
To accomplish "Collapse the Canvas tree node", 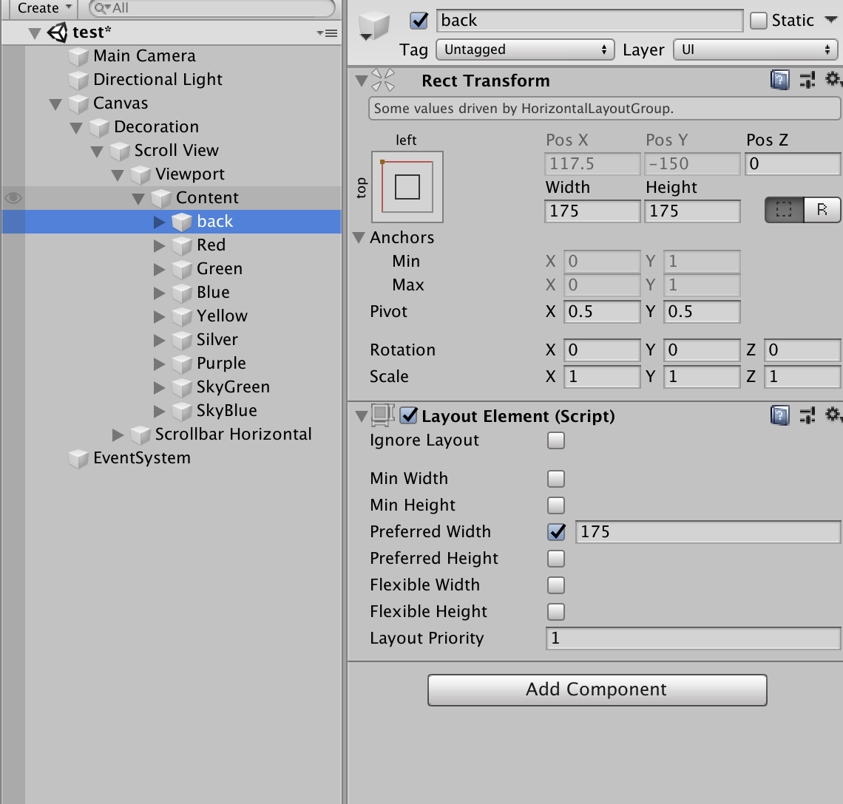I will click(x=55, y=103).
